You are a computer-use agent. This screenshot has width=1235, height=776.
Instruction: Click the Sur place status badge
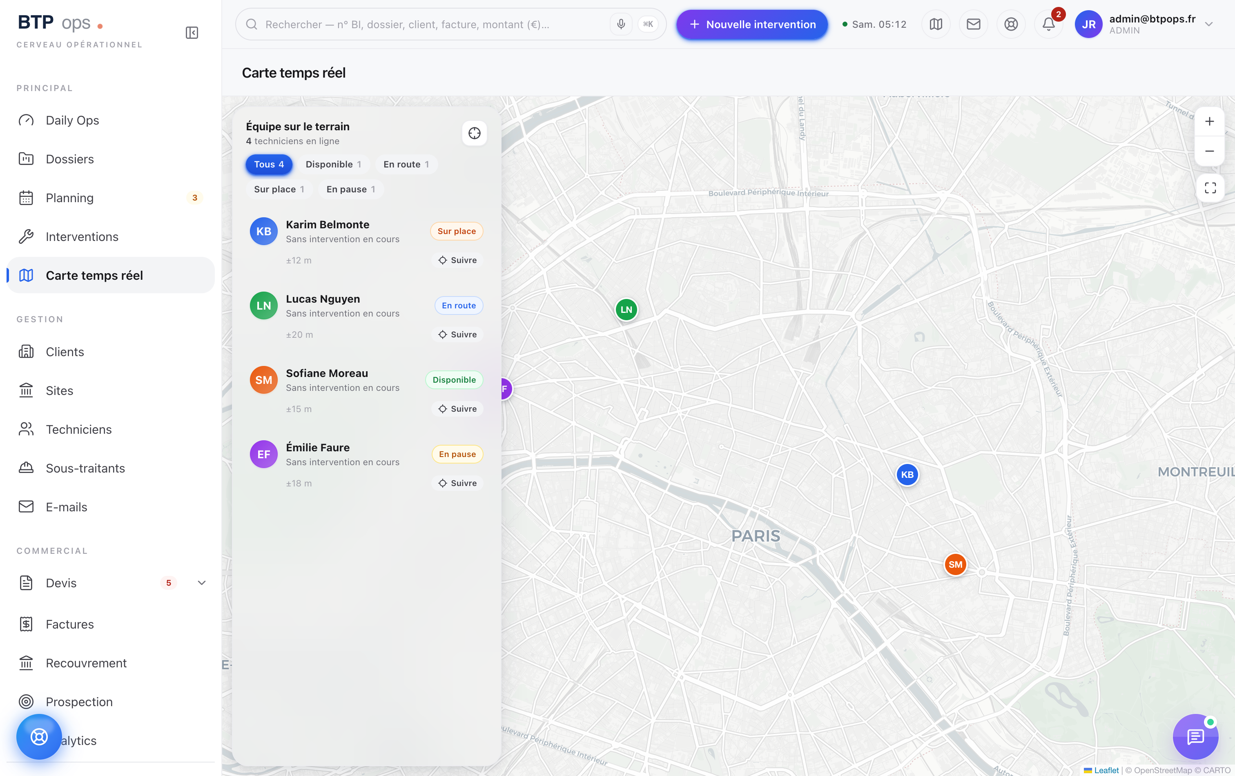tap(457, 231)
